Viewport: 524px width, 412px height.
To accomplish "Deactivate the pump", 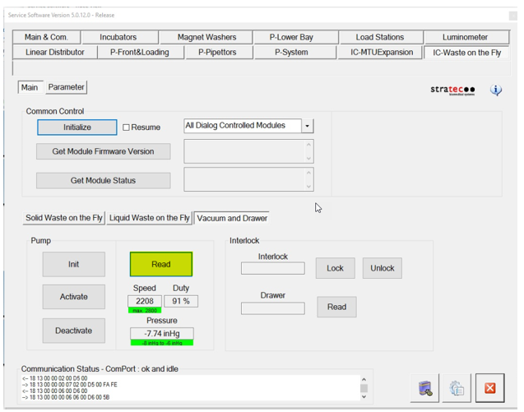I will 74,331.
